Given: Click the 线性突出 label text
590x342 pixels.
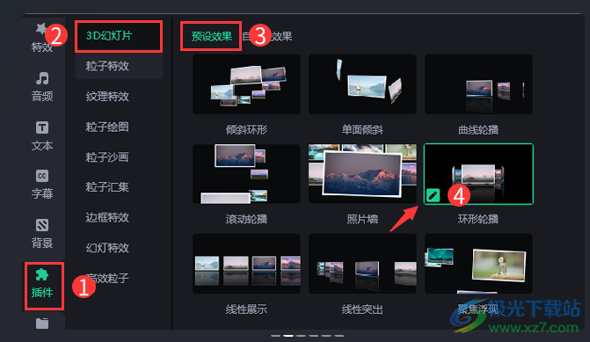Looking at the screenshot, I should (x=362, y=309).
